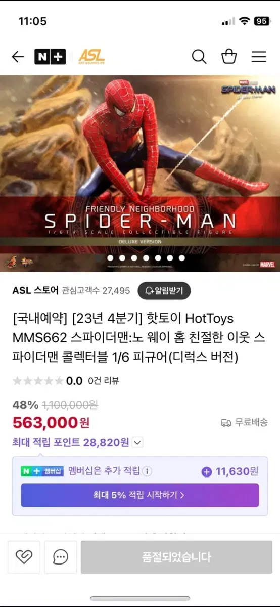280x607 pixels.
Task: Open the ASL Art Studio Life logo
Action: click(91, 57)
